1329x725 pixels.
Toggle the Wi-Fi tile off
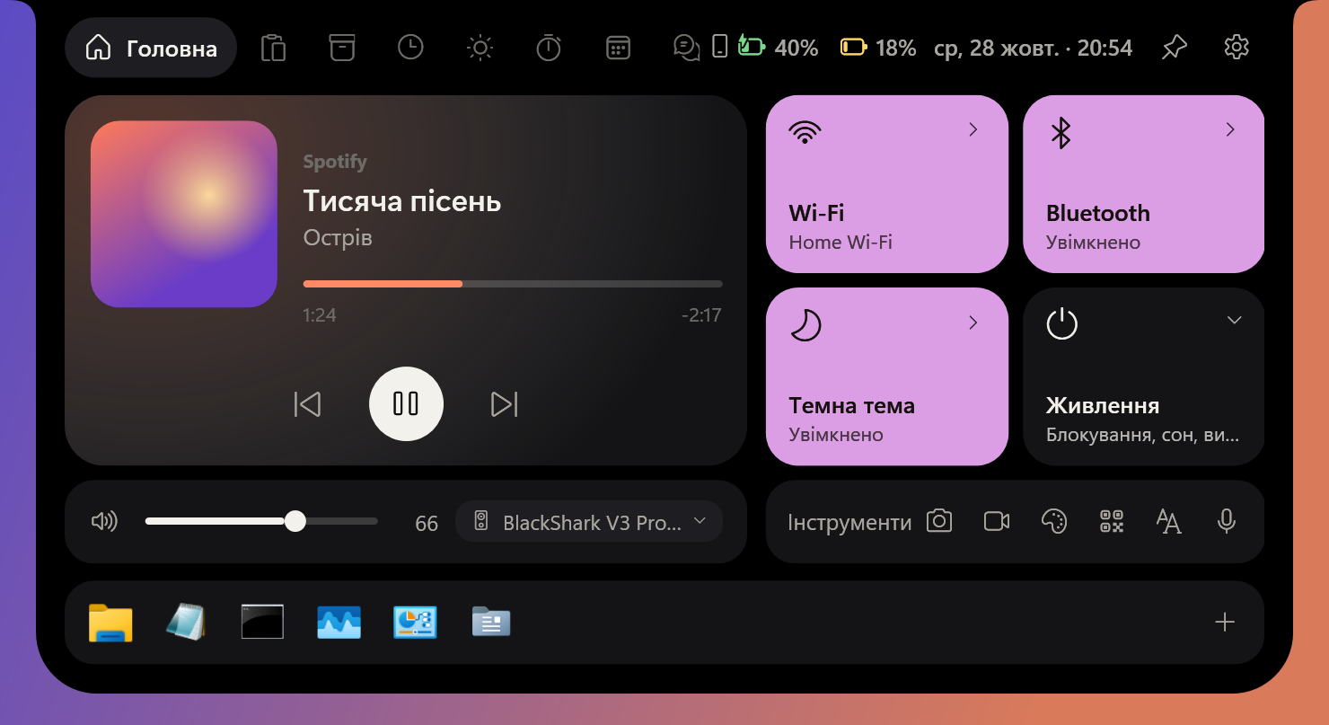tap(887, 184)
